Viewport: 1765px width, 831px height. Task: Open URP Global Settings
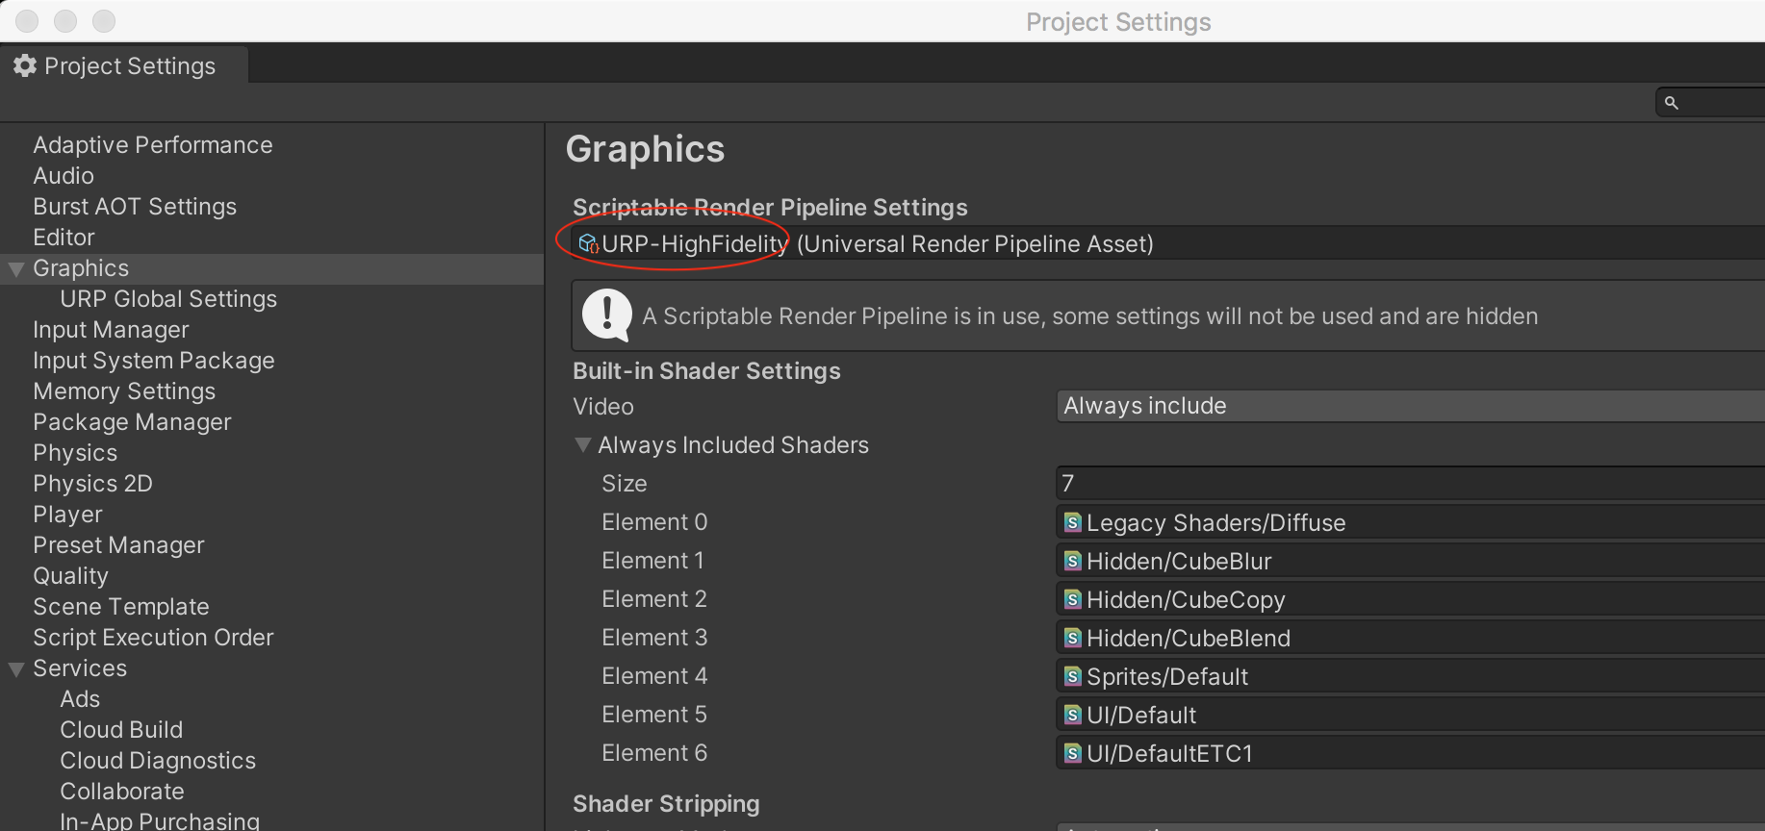168,299
